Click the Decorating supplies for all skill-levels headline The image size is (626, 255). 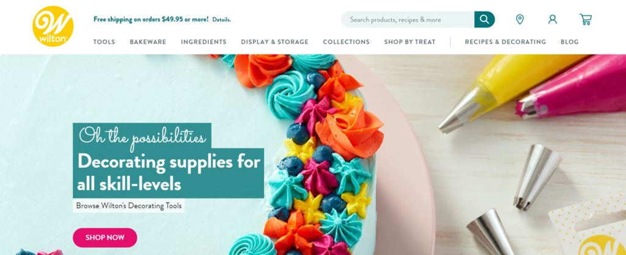pos(169,173)
